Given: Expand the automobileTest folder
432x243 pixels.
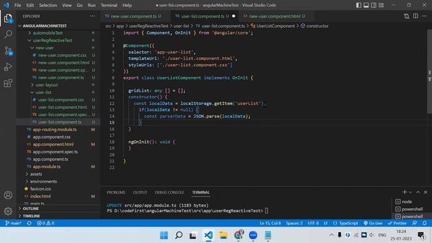Looking at the screenshot, I should pos(48,33).
